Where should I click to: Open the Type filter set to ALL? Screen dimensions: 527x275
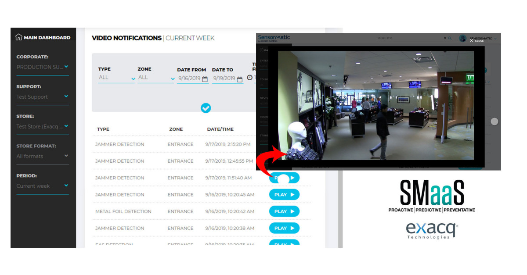[116, 77]
